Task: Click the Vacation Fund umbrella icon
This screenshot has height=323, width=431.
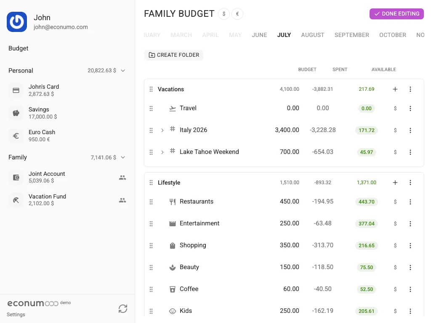Action: [16, 200]
